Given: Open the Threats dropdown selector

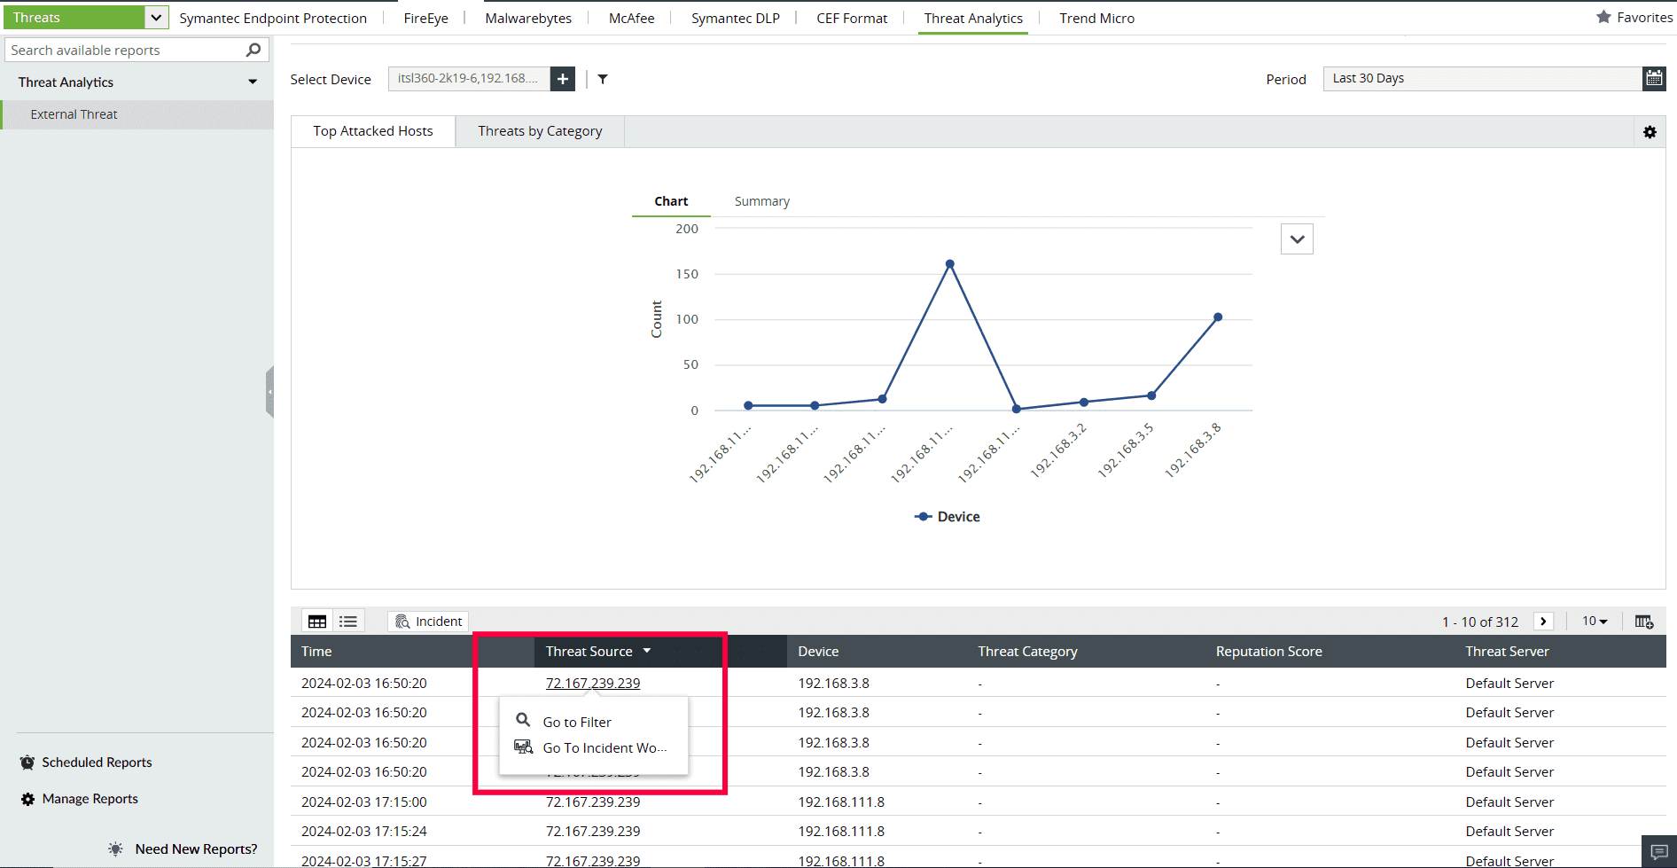Looking at the screenshot, I should point(156,16).
